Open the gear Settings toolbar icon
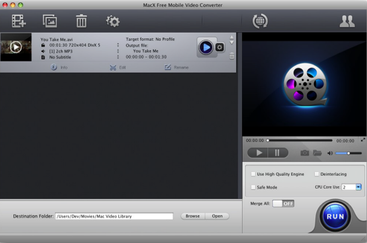 [113, 21]
